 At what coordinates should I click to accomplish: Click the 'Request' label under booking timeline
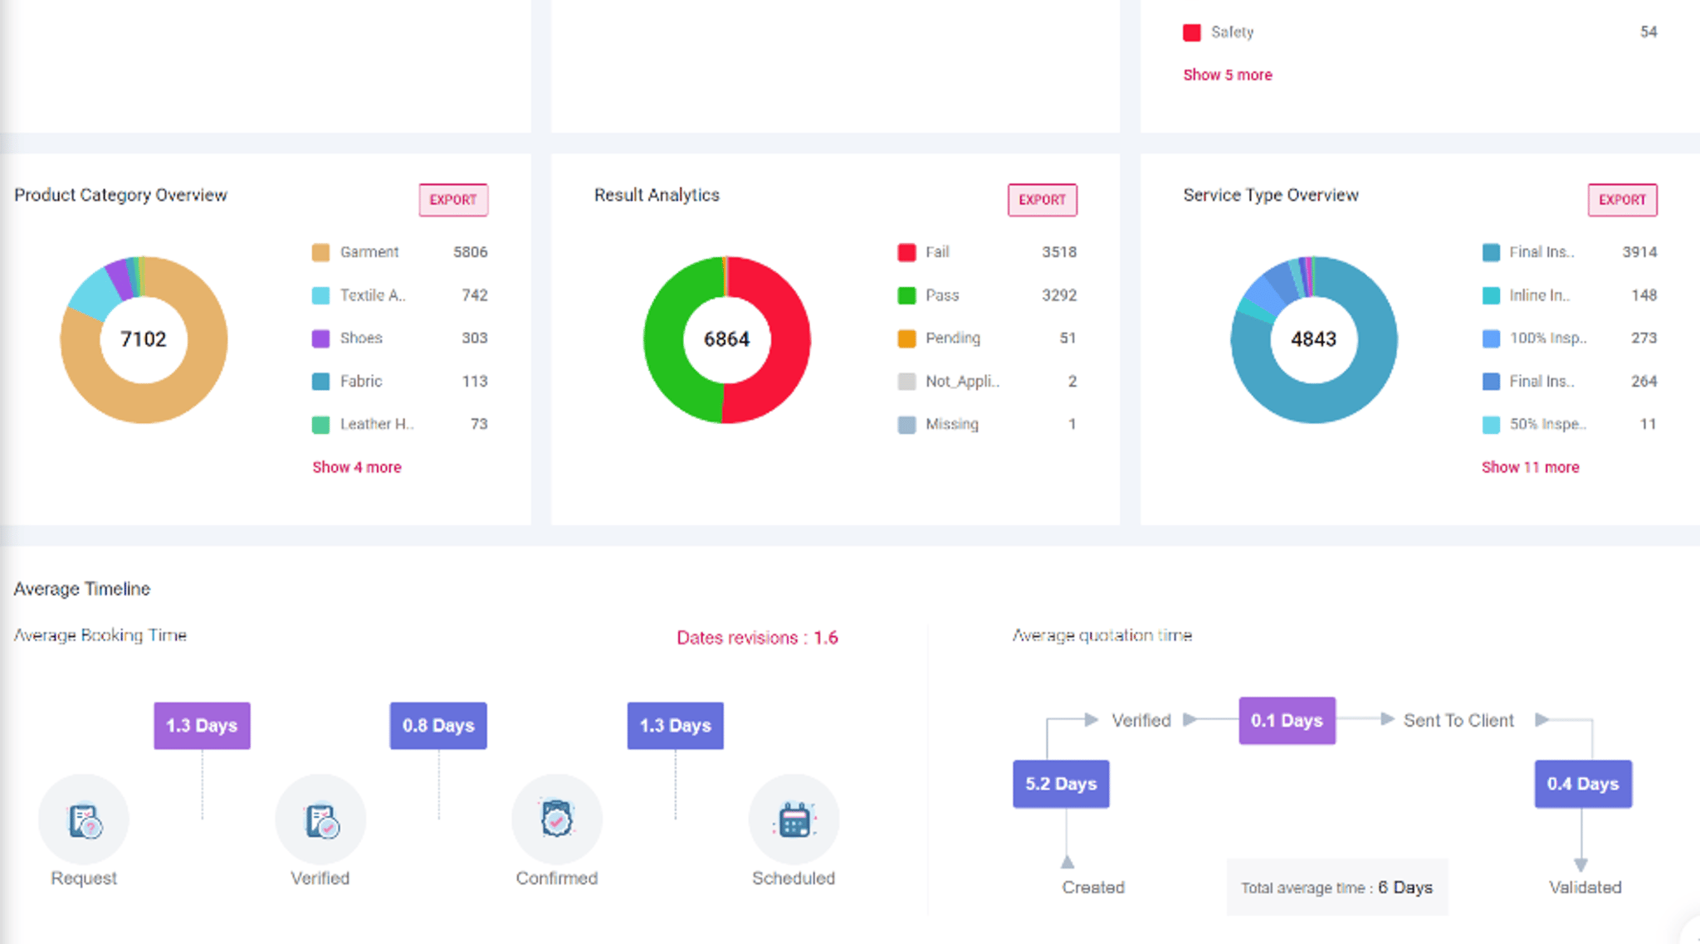click(84, 878)
